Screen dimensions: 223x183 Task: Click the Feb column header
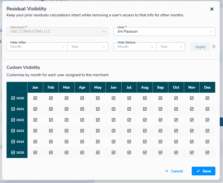pyautogui.click(x=51, y=87)
